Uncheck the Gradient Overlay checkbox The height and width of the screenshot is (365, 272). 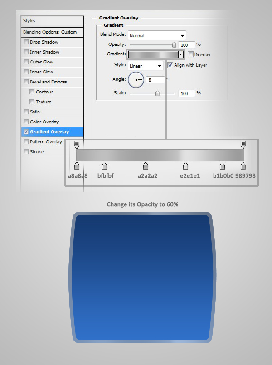pyautogui.click(x=26, y=132)
